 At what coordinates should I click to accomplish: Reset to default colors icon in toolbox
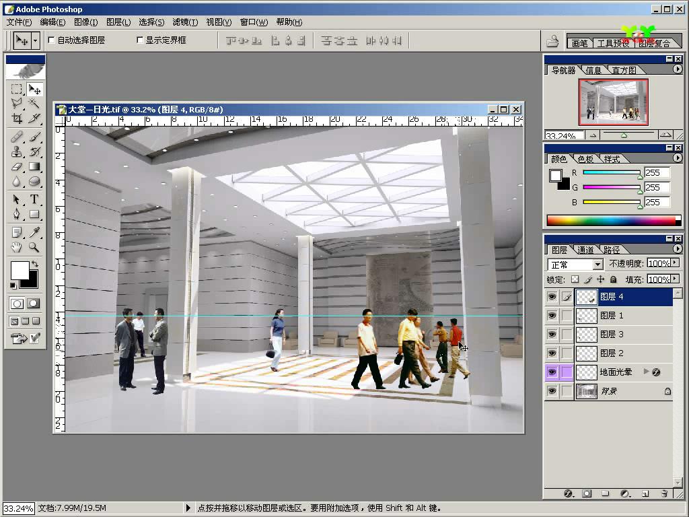(13, 285)
